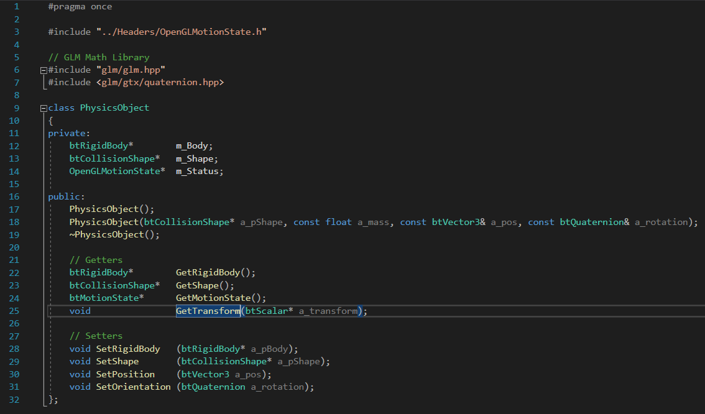Click the btVector3& type on line 18
Viewport: 705px width, 414px height.
click(459, 222)
